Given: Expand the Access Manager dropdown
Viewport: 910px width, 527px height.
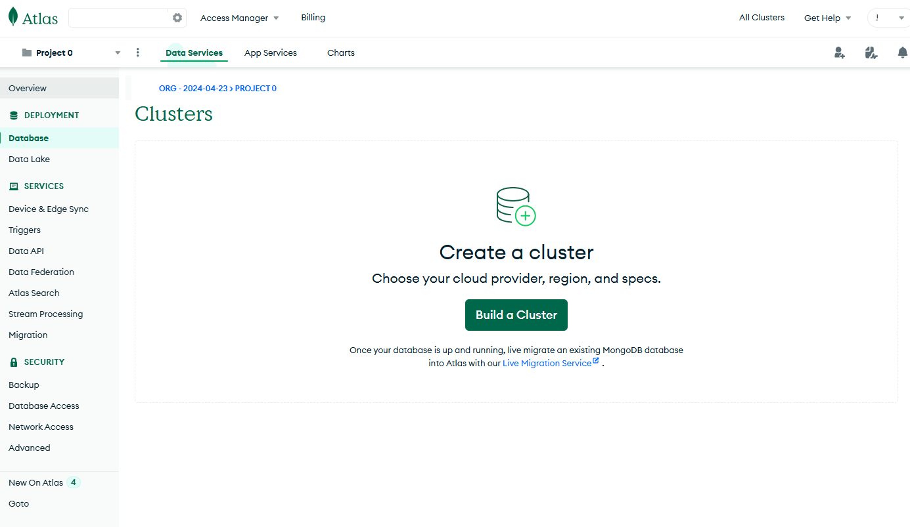Looking at the screenshot, I should (240, 18).
